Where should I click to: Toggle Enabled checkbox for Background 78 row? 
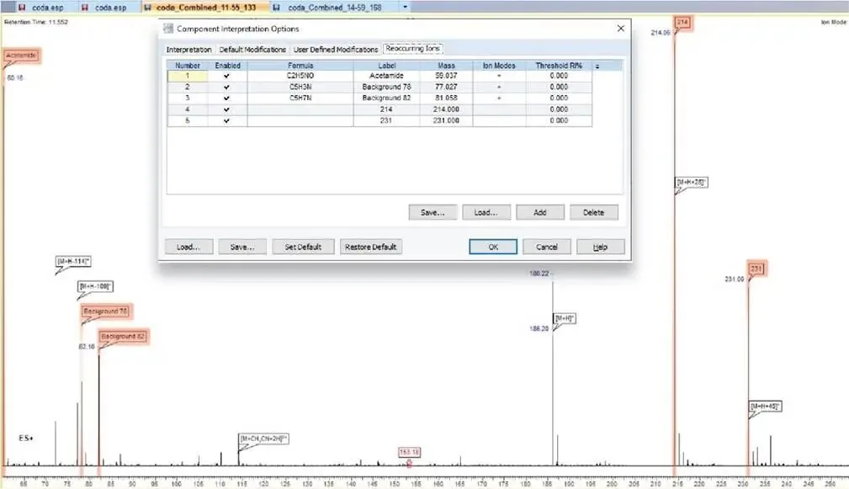click(227, 88)
